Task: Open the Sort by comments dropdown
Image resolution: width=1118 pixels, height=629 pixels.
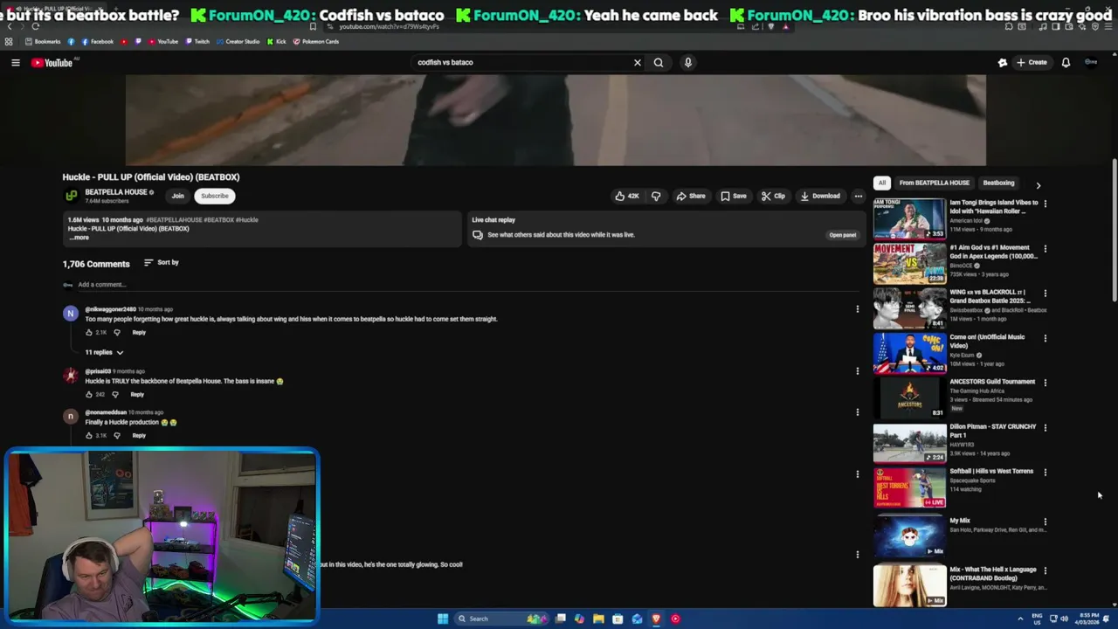Action: click(x=162, y=262)
